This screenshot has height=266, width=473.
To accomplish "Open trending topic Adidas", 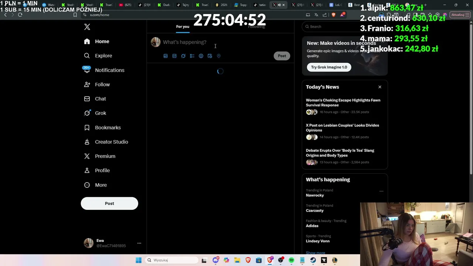I will (x=312, y=226).
